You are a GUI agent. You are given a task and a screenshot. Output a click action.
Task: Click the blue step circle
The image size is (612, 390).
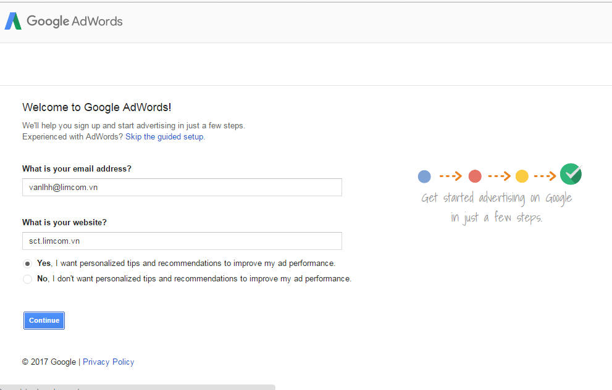click(x=424, y=176)
